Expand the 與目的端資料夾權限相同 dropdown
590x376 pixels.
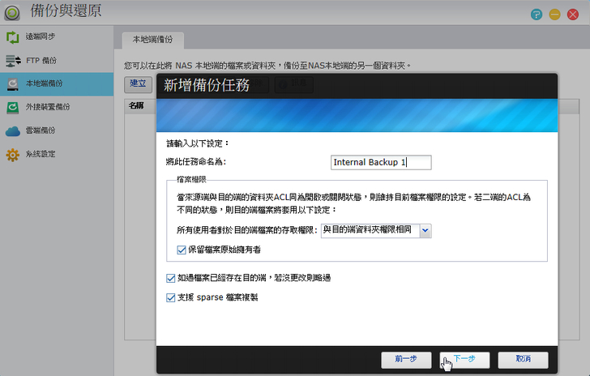425,231
